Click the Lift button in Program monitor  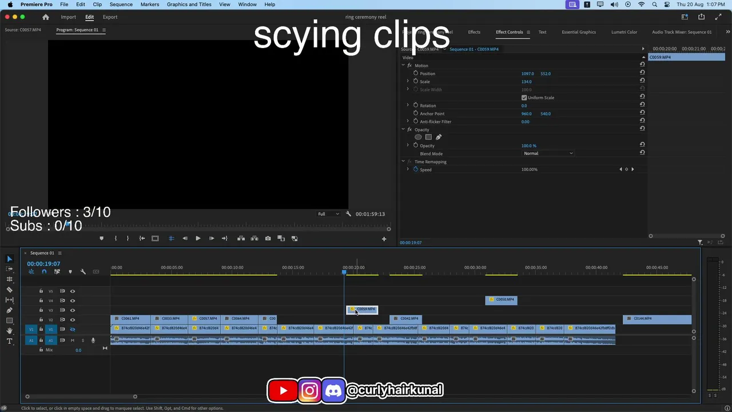(241, 239)
